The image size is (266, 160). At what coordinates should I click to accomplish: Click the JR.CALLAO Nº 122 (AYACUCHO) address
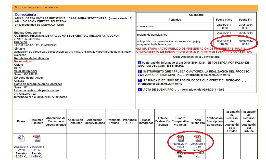pos(36,45)
